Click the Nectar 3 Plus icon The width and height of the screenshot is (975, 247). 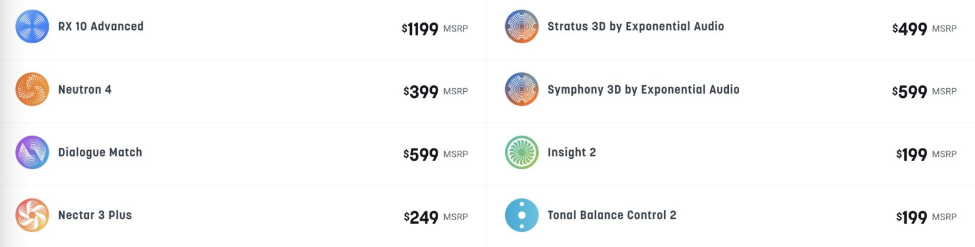pyautogui.click(x=32, y=215)
